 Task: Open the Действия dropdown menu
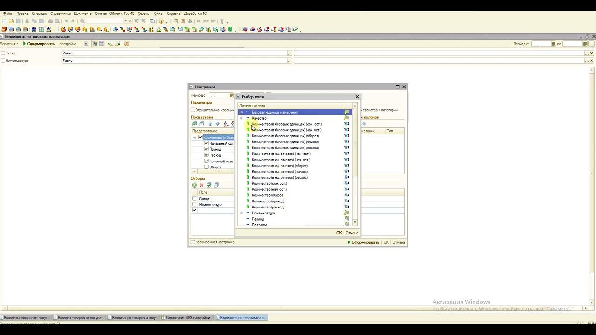click(x=9, y=44)
